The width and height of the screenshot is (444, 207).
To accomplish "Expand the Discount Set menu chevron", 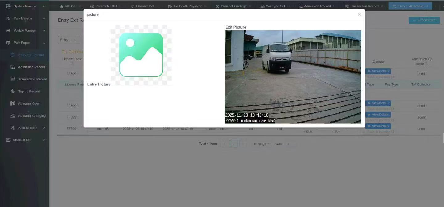I will click(x=44, y=140).
